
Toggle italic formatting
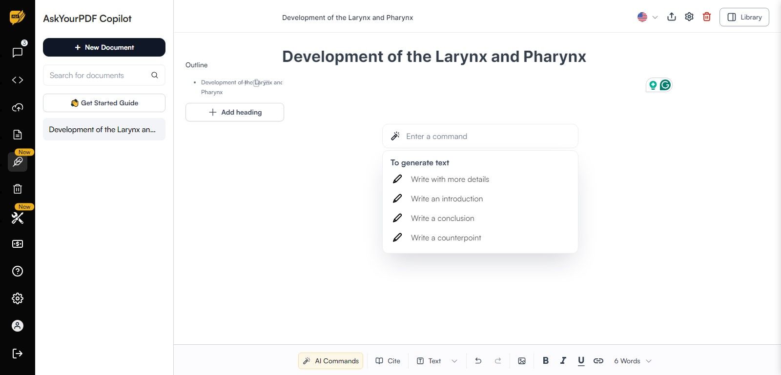pyautogui.click(x=563, y=360)
